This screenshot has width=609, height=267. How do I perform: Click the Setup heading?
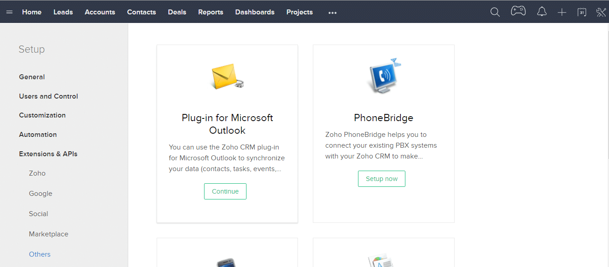tap(32, 50)
